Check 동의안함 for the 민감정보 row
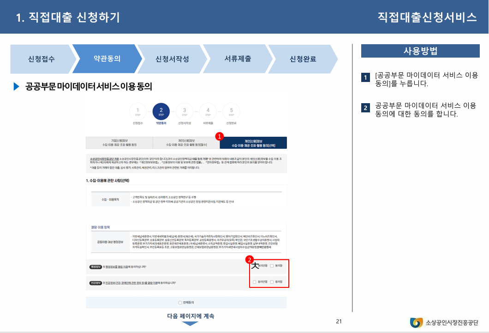 255,282
